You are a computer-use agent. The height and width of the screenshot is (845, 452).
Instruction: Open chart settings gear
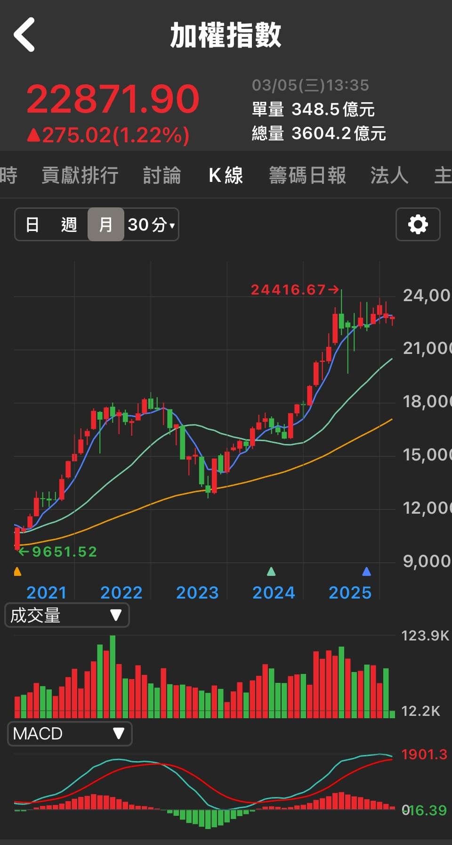(418, 224)
